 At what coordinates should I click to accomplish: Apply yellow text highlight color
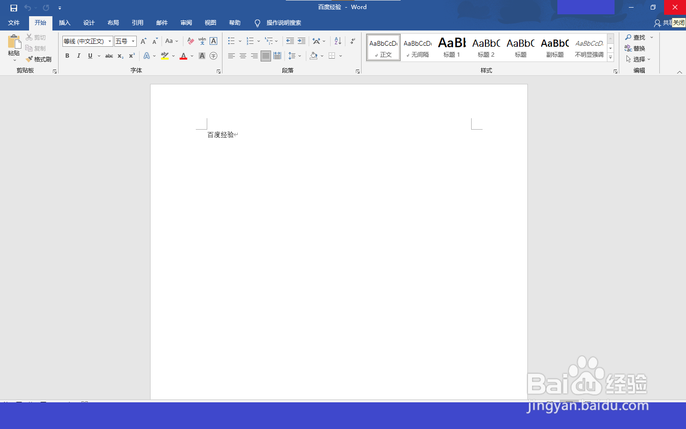[165, 56]
